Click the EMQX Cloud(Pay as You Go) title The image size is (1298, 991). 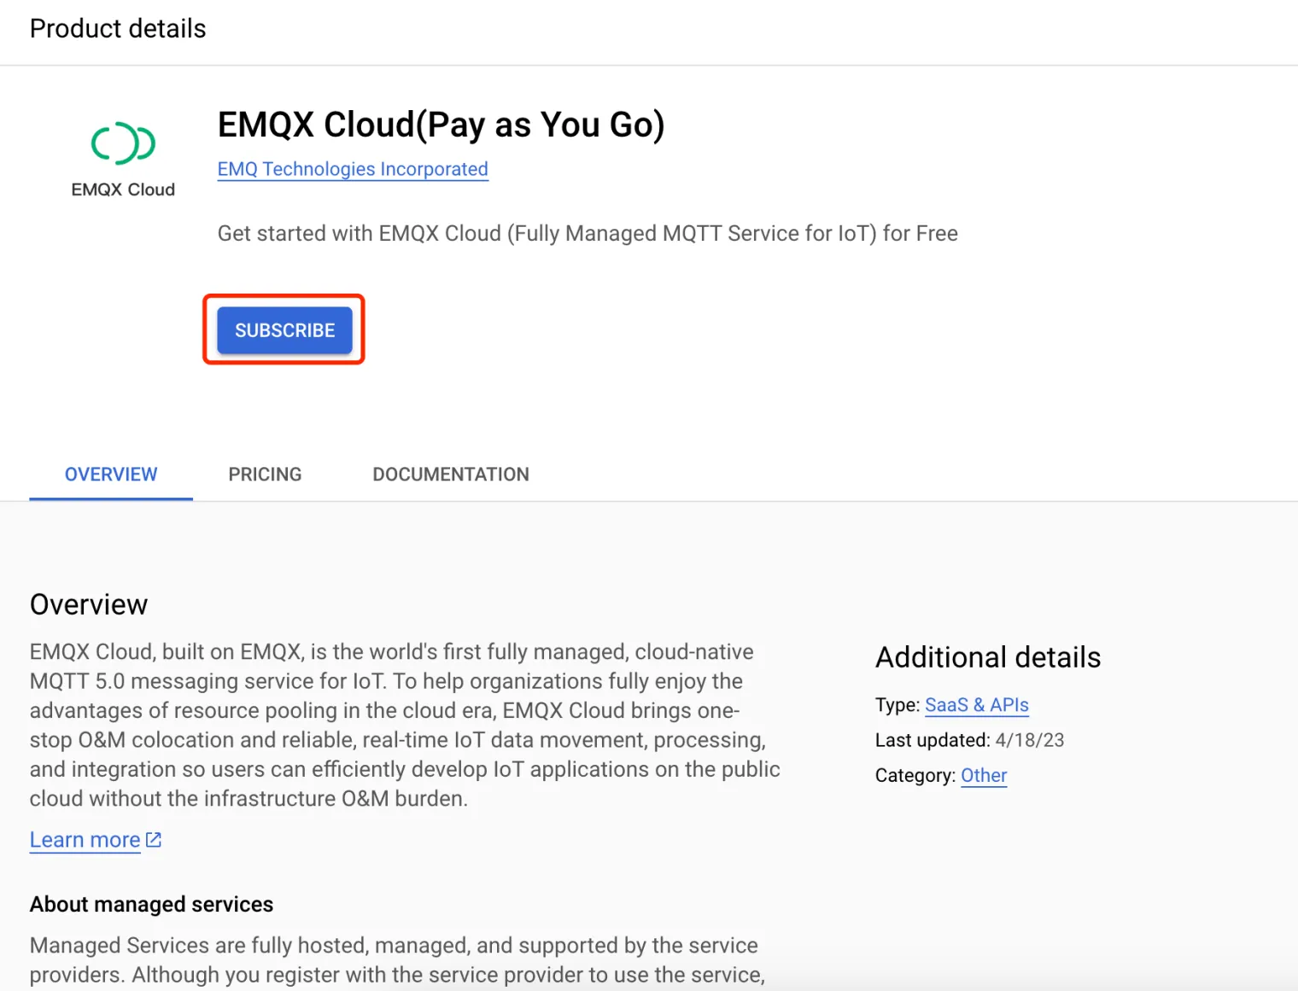pos(441,125)
